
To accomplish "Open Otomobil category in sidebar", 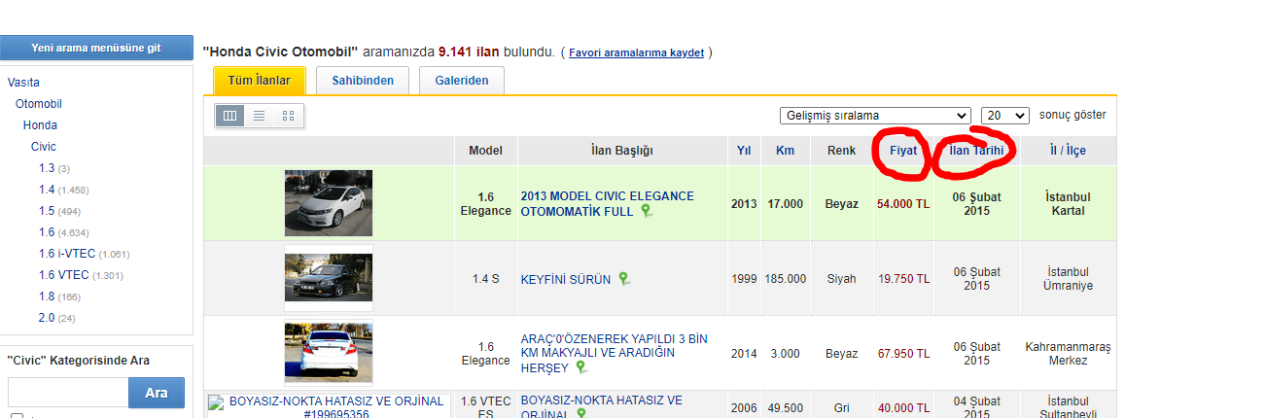I will click(39, 104).
